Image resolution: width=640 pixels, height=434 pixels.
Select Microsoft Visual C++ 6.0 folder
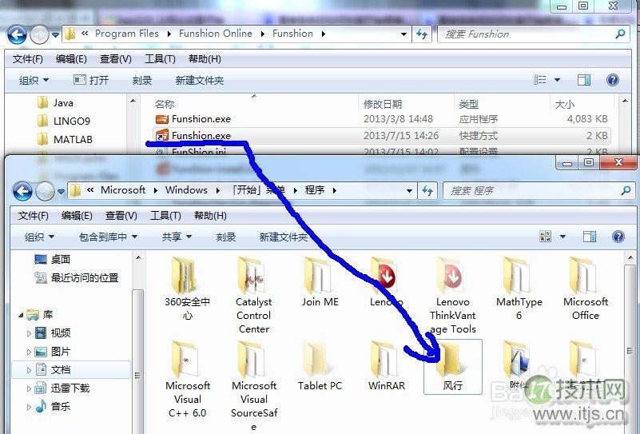[187, 380]
